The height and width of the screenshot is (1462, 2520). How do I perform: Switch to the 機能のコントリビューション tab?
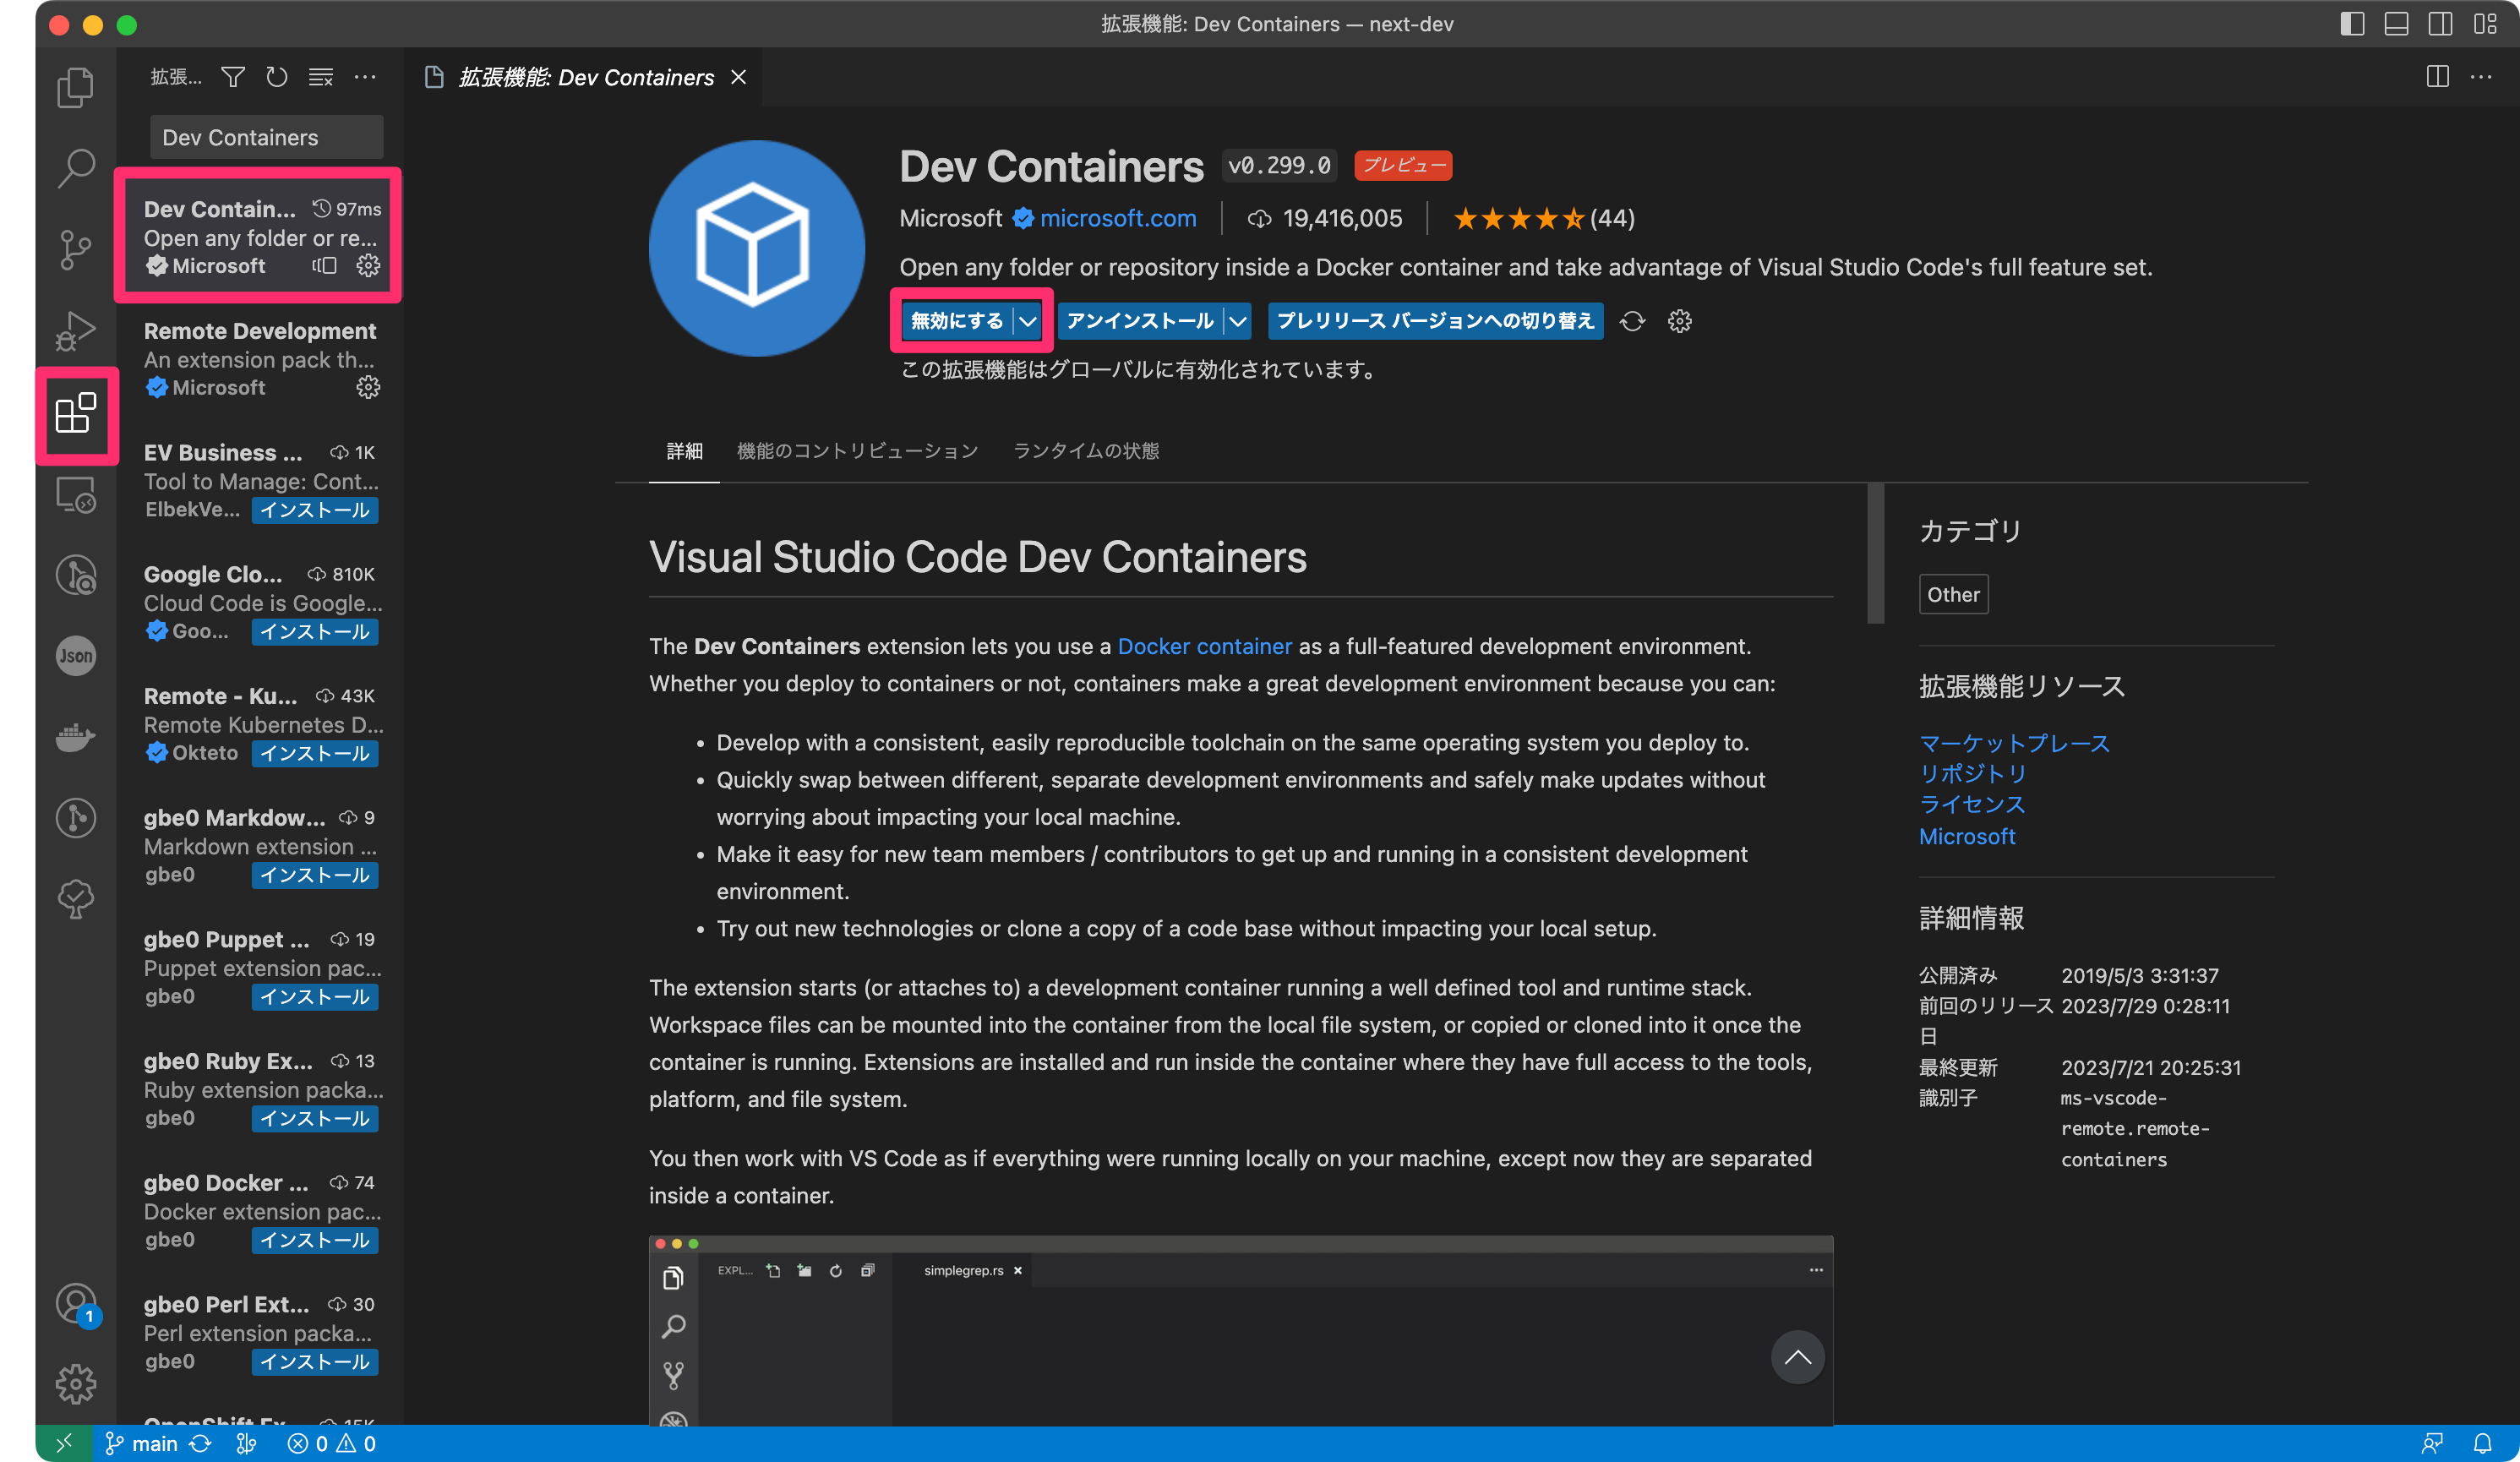[x=857, y=451]
